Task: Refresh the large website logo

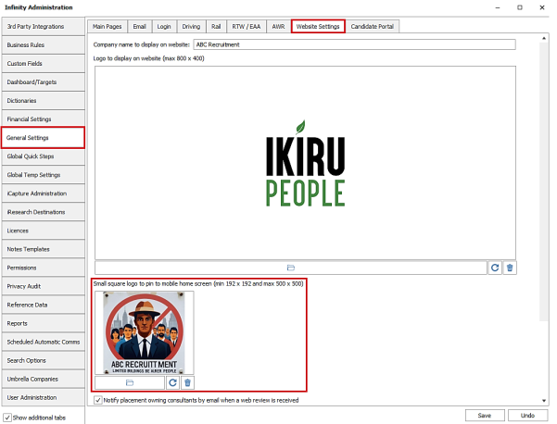Action: (495, 268)
